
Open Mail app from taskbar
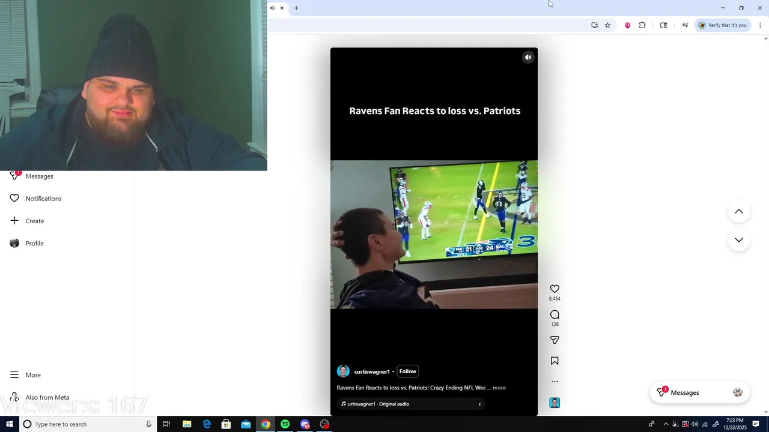[246, 424]
